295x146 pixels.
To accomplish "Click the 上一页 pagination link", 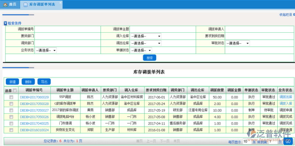I will point(151,141).
